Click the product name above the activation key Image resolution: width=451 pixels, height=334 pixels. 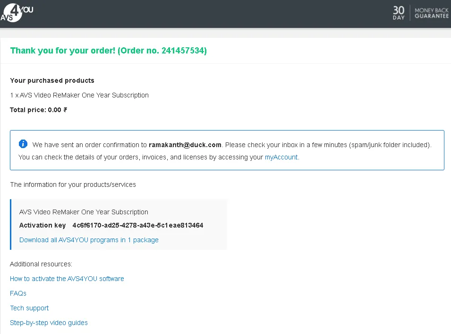84,212
